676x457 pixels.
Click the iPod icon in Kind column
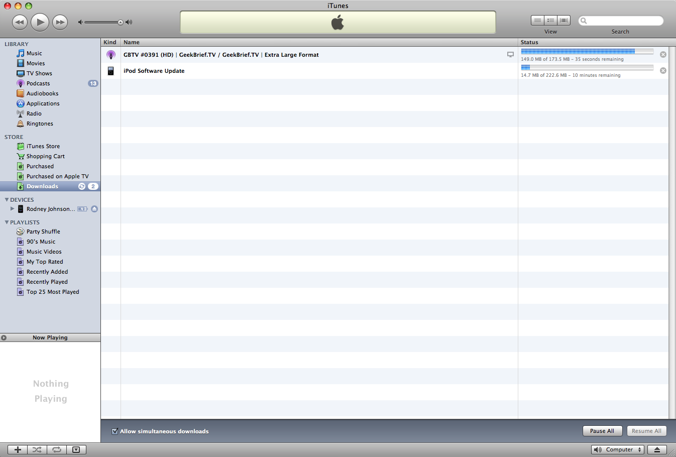(x=111, y=71)
